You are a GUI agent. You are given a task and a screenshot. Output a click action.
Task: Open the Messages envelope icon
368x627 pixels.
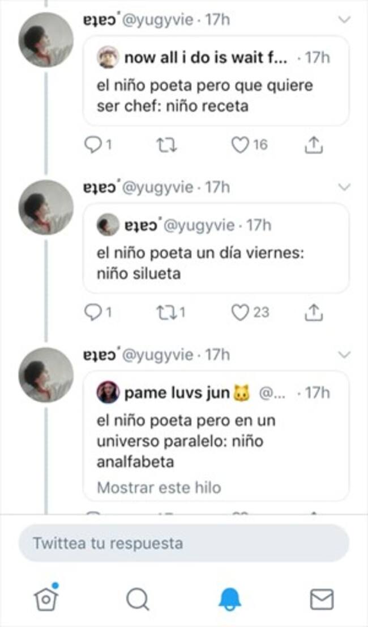point(322,597)
